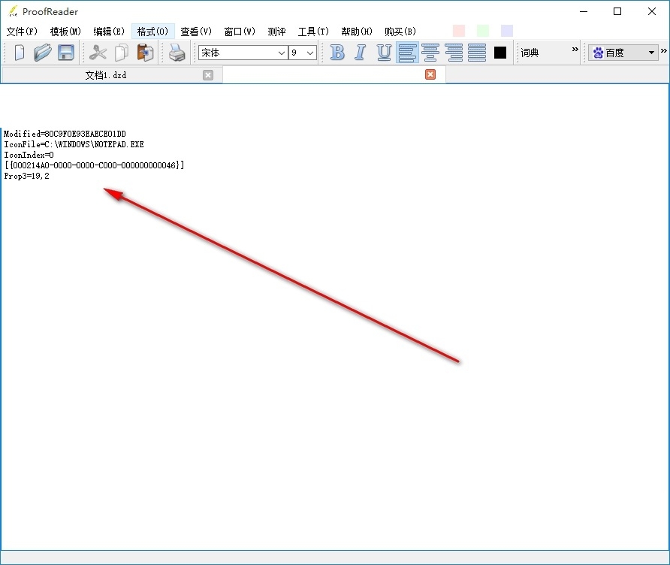Copy selection using the copy icon

pos(122,53)
